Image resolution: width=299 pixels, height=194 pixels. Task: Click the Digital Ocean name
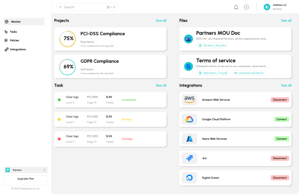point(210,178)
